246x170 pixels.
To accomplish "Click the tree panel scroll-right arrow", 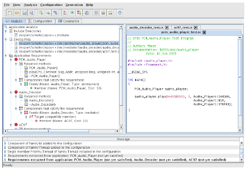I will [117, 131].
